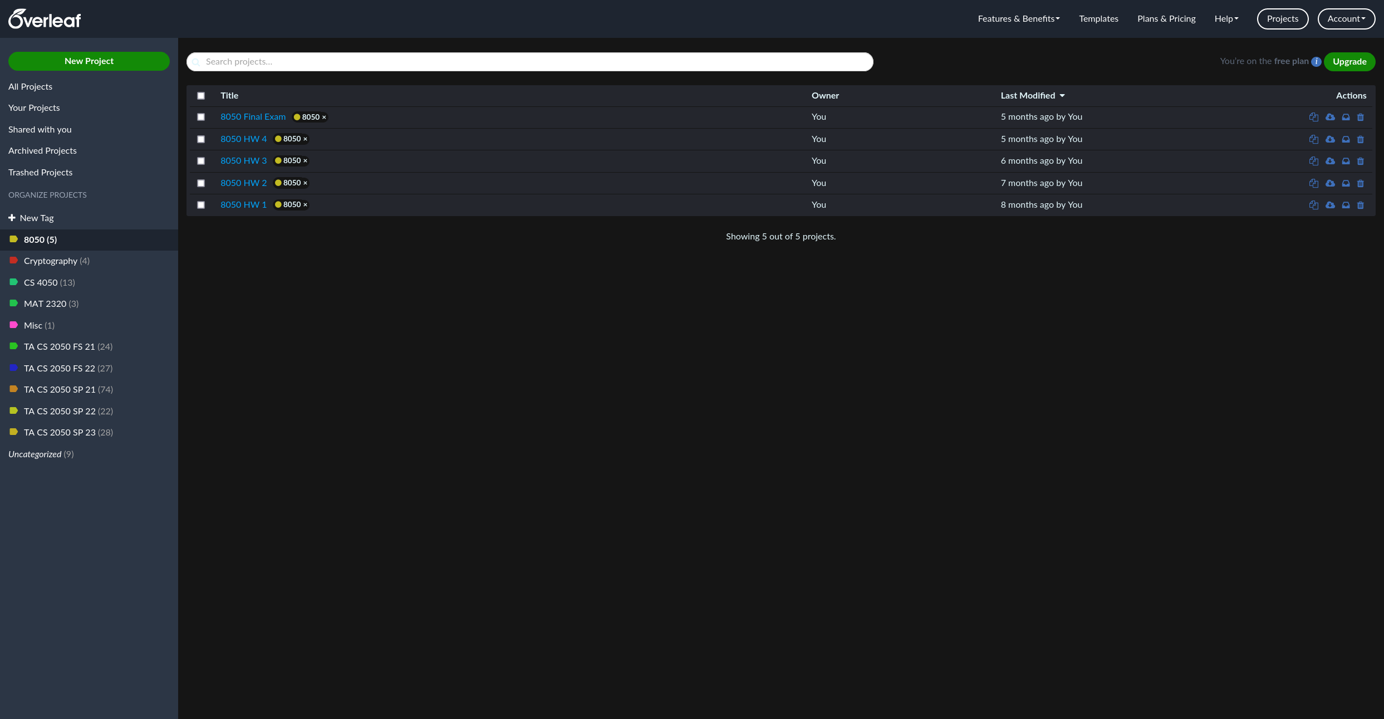Screen dimensions: 1384x719
Task: Open Trashed Projects in sidebar
Action: pyautogui.click(x=40, y=173)
